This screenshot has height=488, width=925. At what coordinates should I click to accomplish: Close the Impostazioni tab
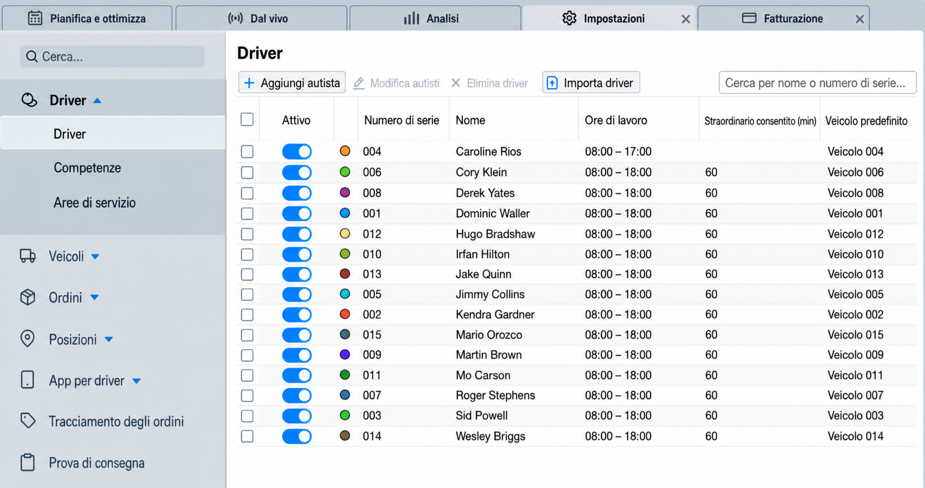tap(686, 19)
